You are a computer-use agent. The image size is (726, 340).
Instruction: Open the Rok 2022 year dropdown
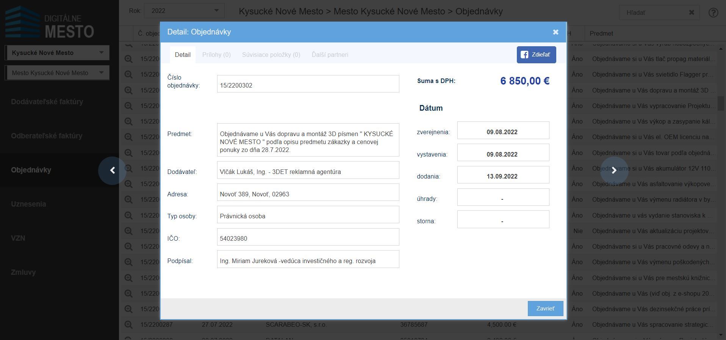pos(184,11)
